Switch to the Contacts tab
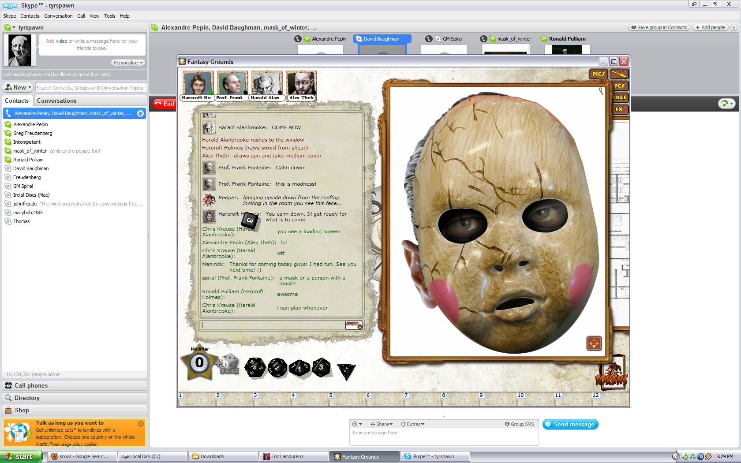The height and width of the screenshot is (463, 741). click(x=17, y=101)
